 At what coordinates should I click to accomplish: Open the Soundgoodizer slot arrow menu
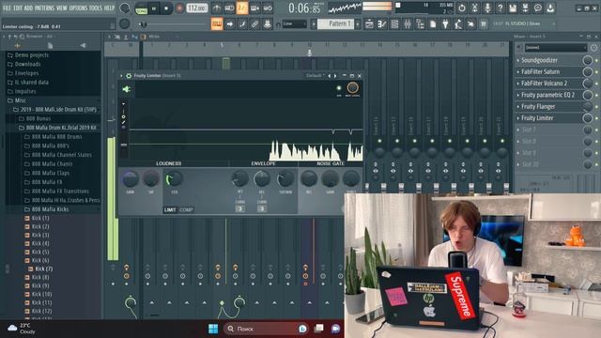click(517, 60)
